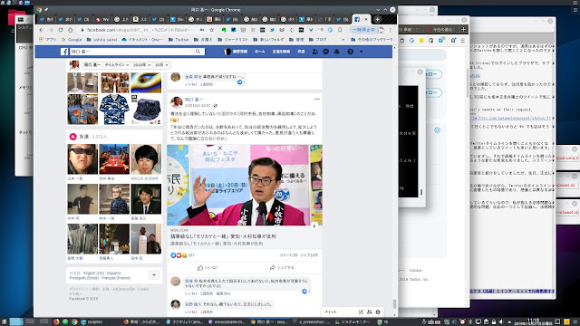This screenshot has width=580, height=326.
Task: Open the Twitter bookmarks folder
Action: tap(179, 40)
